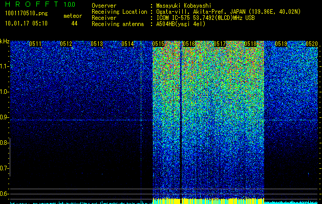Click the kHz axis unit label
Image resolution: width=322 pixels, height=204 pixels.
pos(5,41)
